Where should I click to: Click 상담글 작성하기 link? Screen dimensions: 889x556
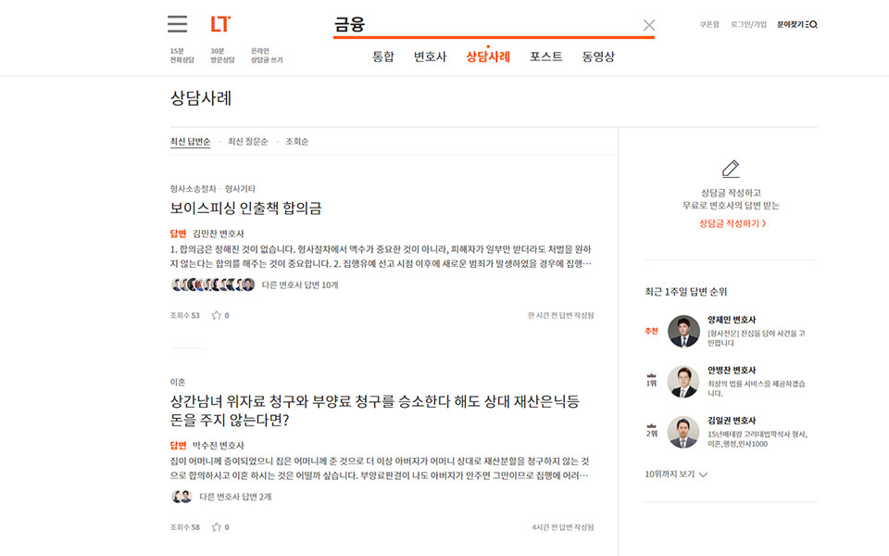[x=732, y=223]
